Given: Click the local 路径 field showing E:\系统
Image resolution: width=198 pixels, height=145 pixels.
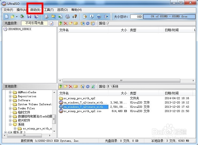Looking at the screenshot, I should click(151, 87).
